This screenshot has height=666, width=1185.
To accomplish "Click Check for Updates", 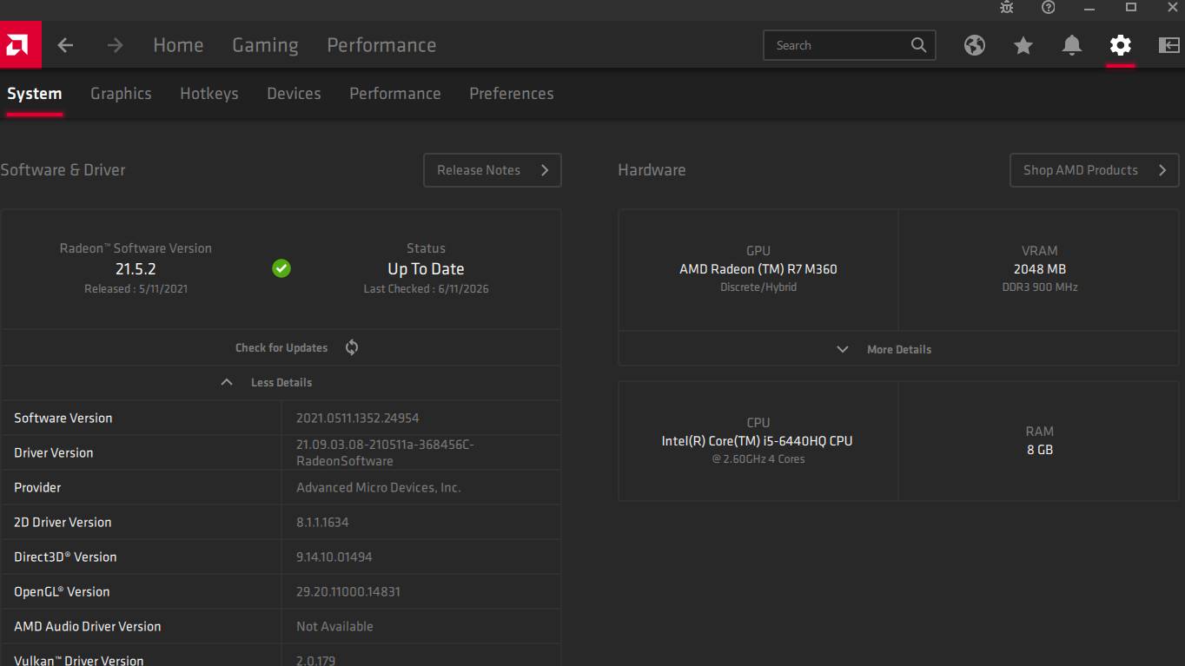I will (x=281, y=347).
